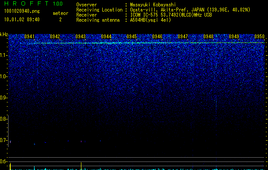Screen dimensions: 268x170
Task: Click the HROFFT program title text
Action: (x=27, y=3)
